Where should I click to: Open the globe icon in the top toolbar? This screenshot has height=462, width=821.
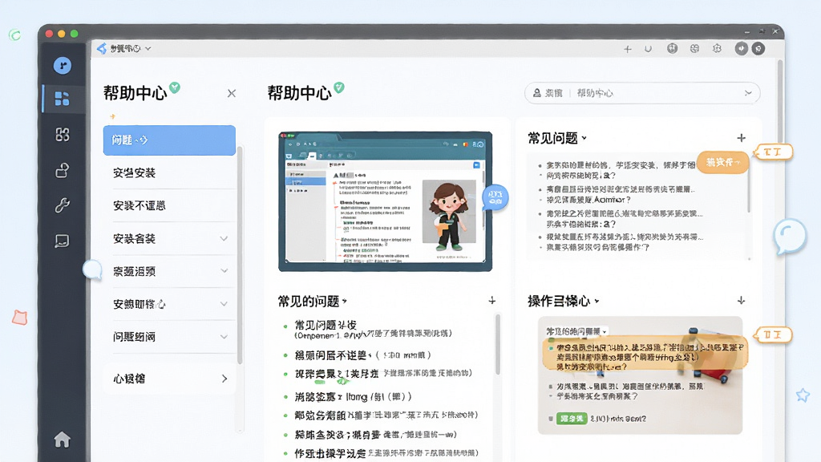pos(694,49)
